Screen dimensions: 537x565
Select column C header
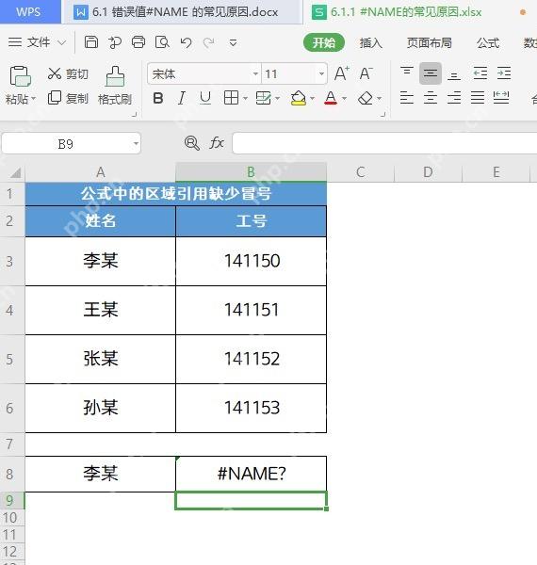(x=361, y=172)
